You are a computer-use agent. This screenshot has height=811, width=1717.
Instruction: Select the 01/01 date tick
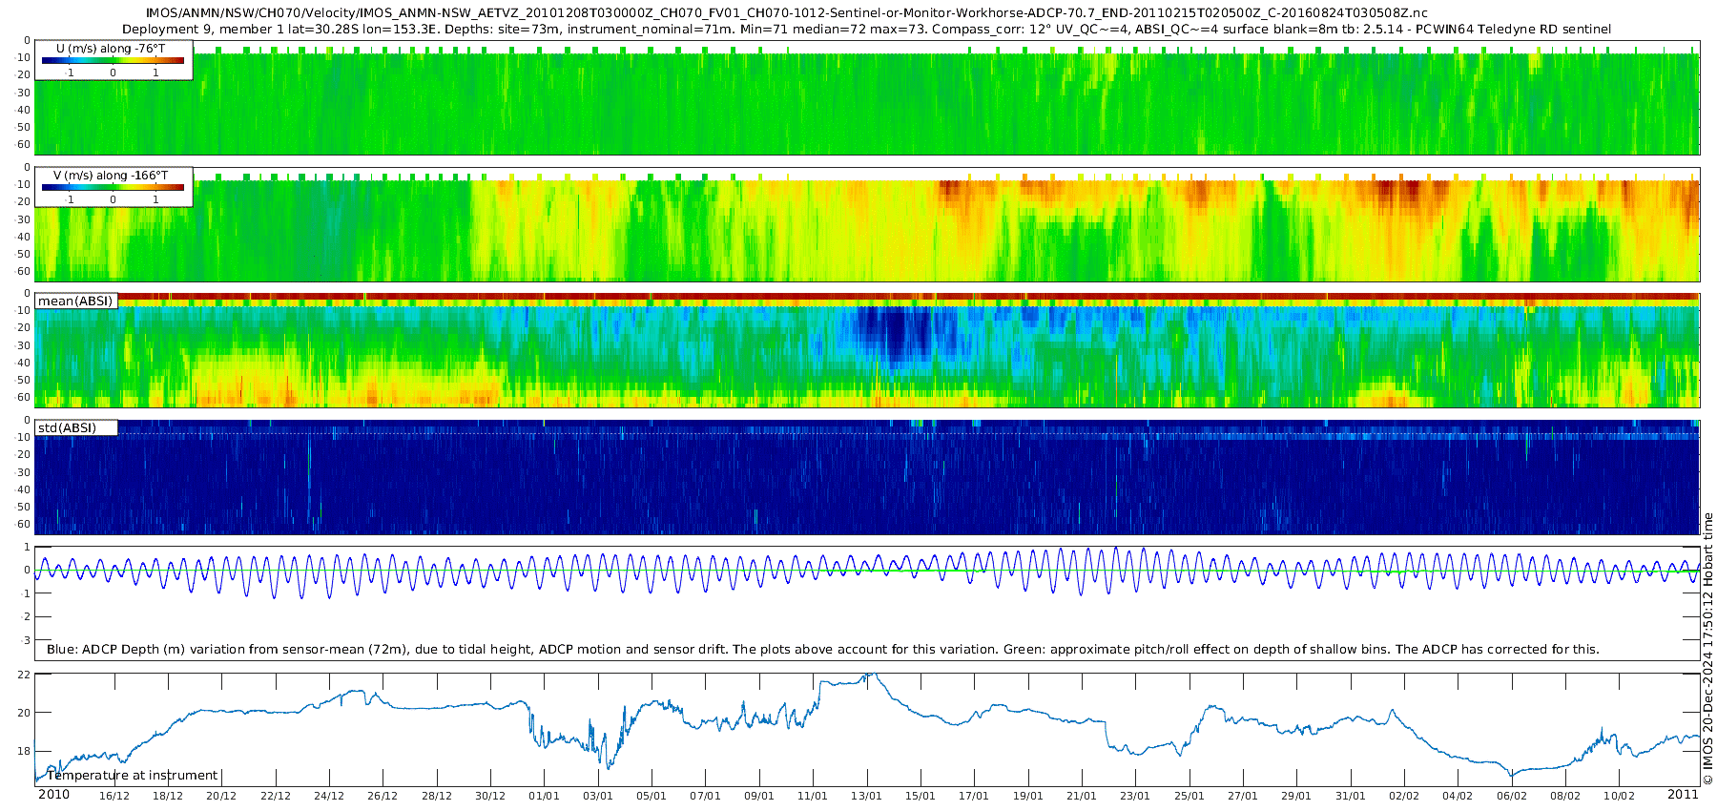click(x=544, y=796)
